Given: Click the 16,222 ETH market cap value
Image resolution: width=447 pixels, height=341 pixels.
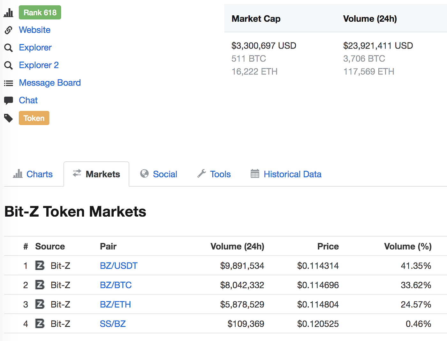Looking at the screenshot, I should (254, 71).
